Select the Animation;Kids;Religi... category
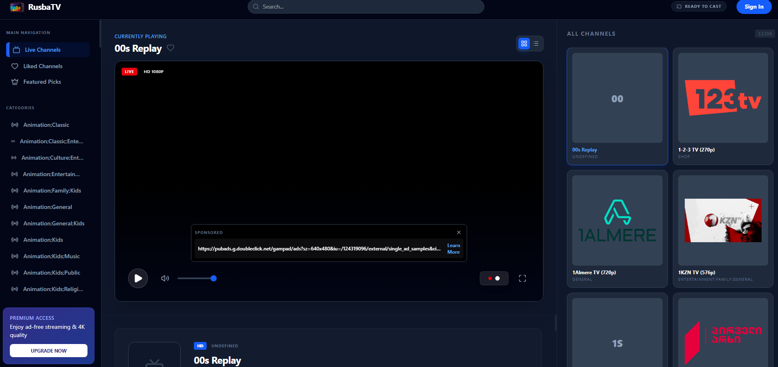 coord(48,289)
